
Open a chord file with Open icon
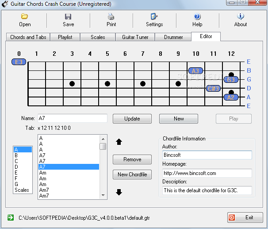point(25,16)
